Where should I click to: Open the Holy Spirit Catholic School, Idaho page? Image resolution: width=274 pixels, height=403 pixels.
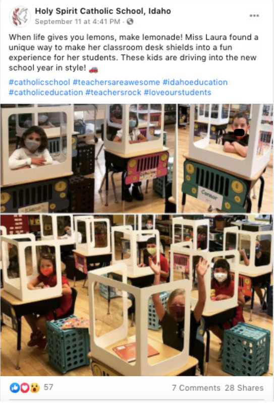point(103,11)
